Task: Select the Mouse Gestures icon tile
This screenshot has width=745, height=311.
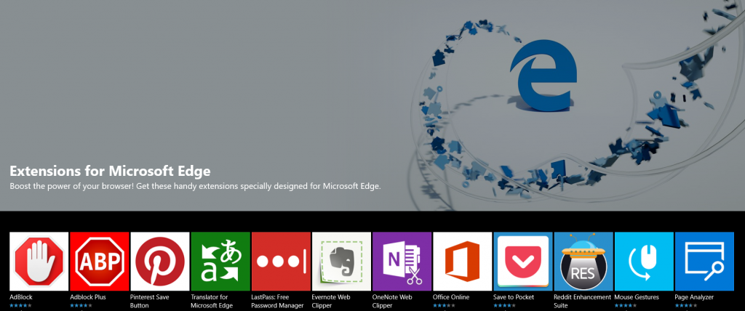Action: (644, 261)
